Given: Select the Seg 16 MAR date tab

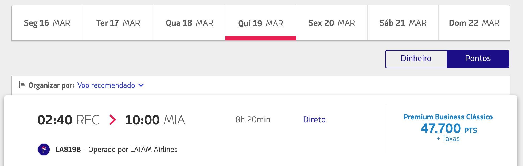Looking at the screenshot, I should [x=47, y=23].
